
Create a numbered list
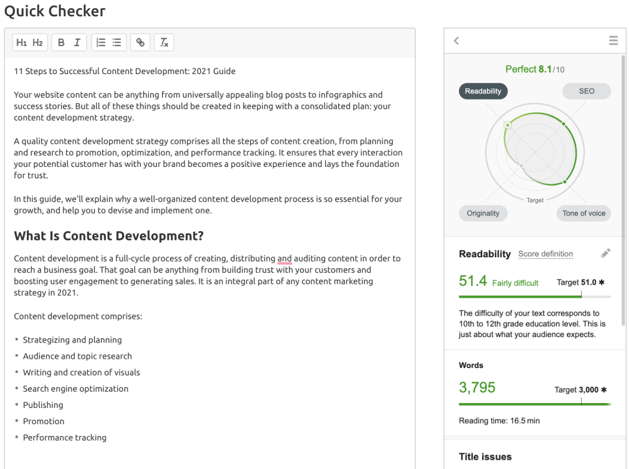[x=100, y=42]
